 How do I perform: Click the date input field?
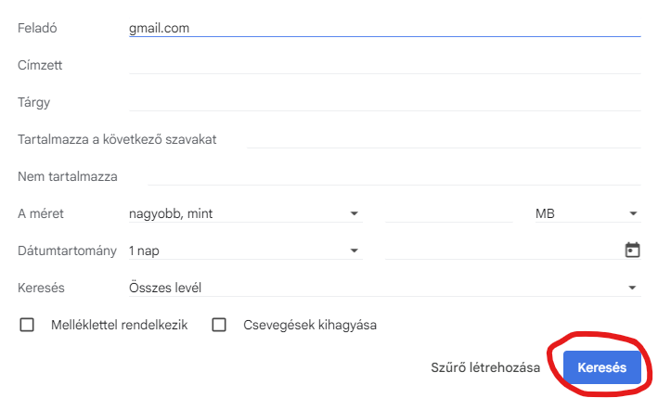point(501,250)
